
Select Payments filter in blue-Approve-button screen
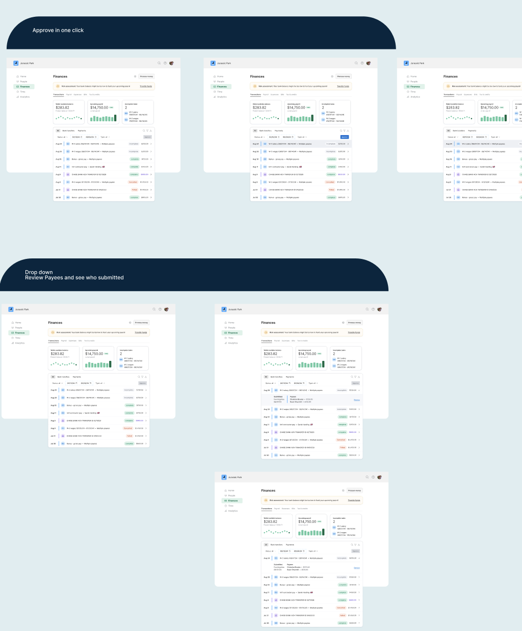pyautogui.click(x=279, y=130)
